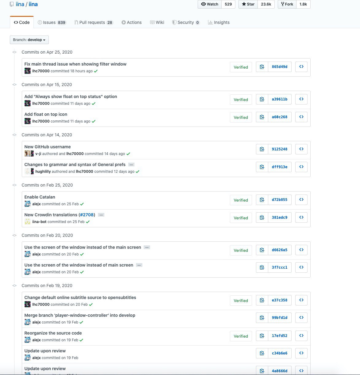Open 'New GitHub username' commit
360x375 pixels.
pos(48,147)
